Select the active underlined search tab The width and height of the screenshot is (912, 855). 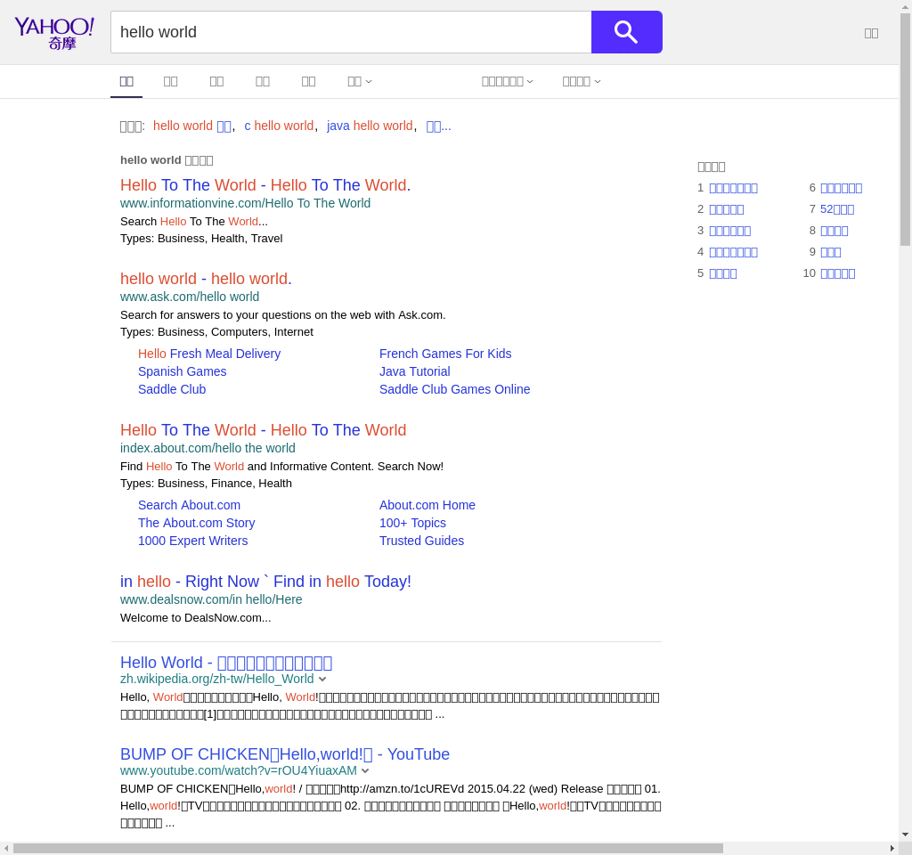pos(126,81)
